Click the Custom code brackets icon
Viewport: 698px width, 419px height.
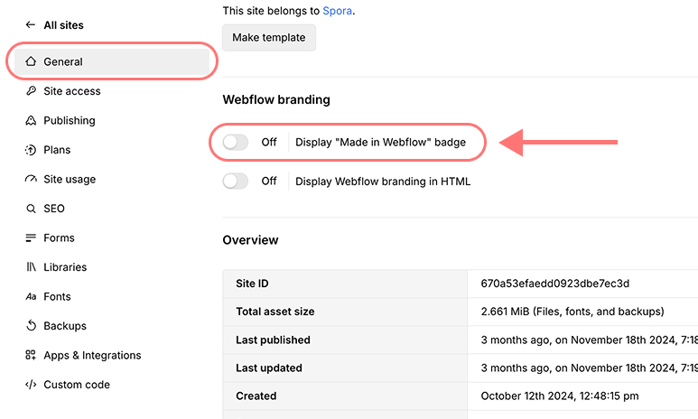click(31, 385)
